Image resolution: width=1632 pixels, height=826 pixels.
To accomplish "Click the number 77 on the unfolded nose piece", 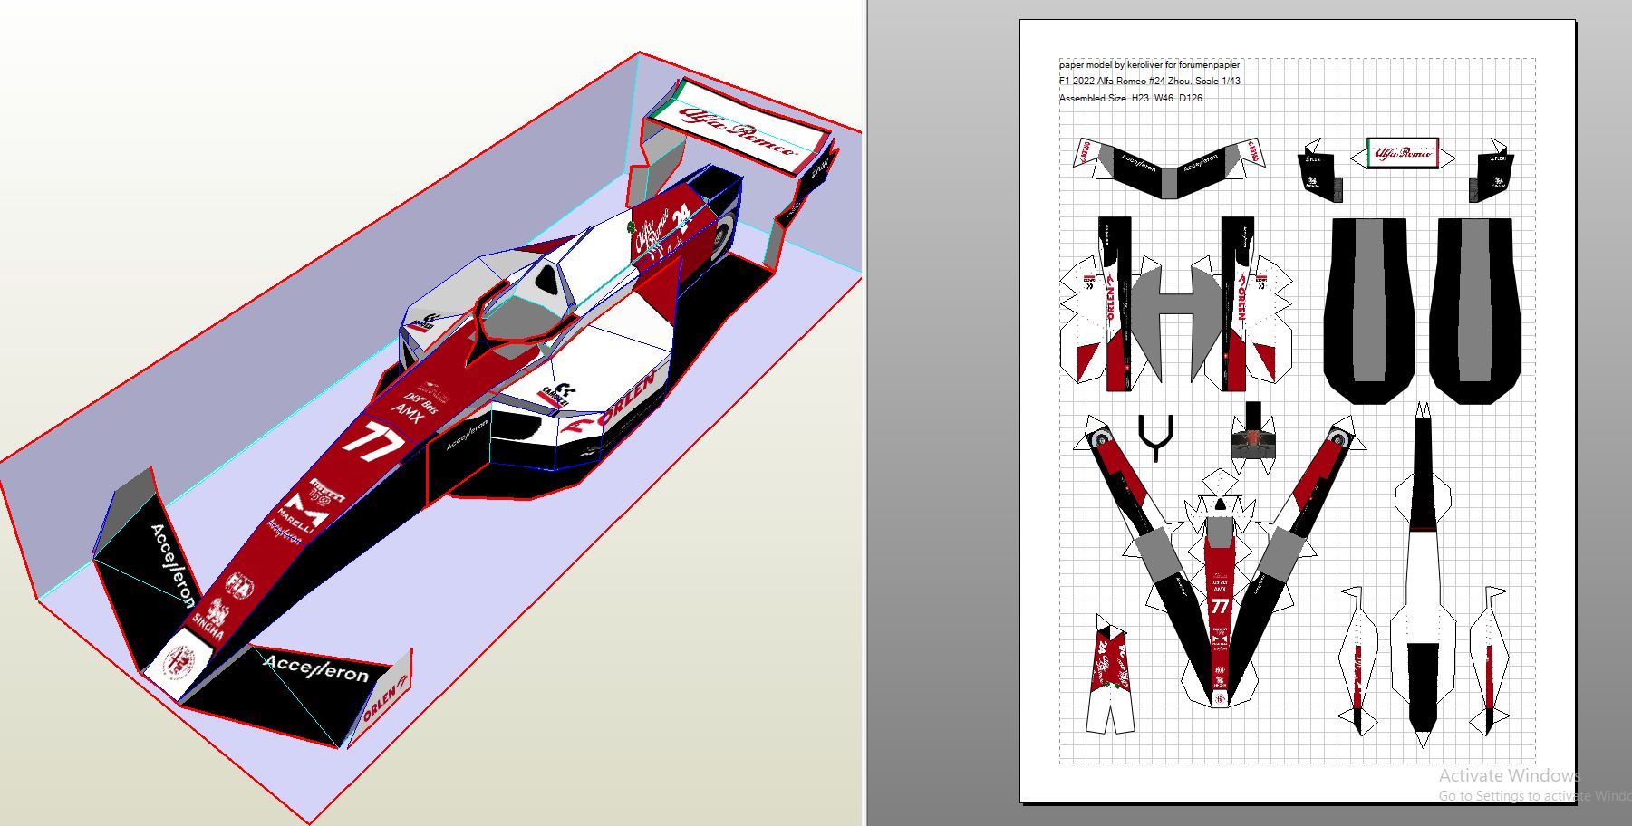I will [x=1220, y=607].
